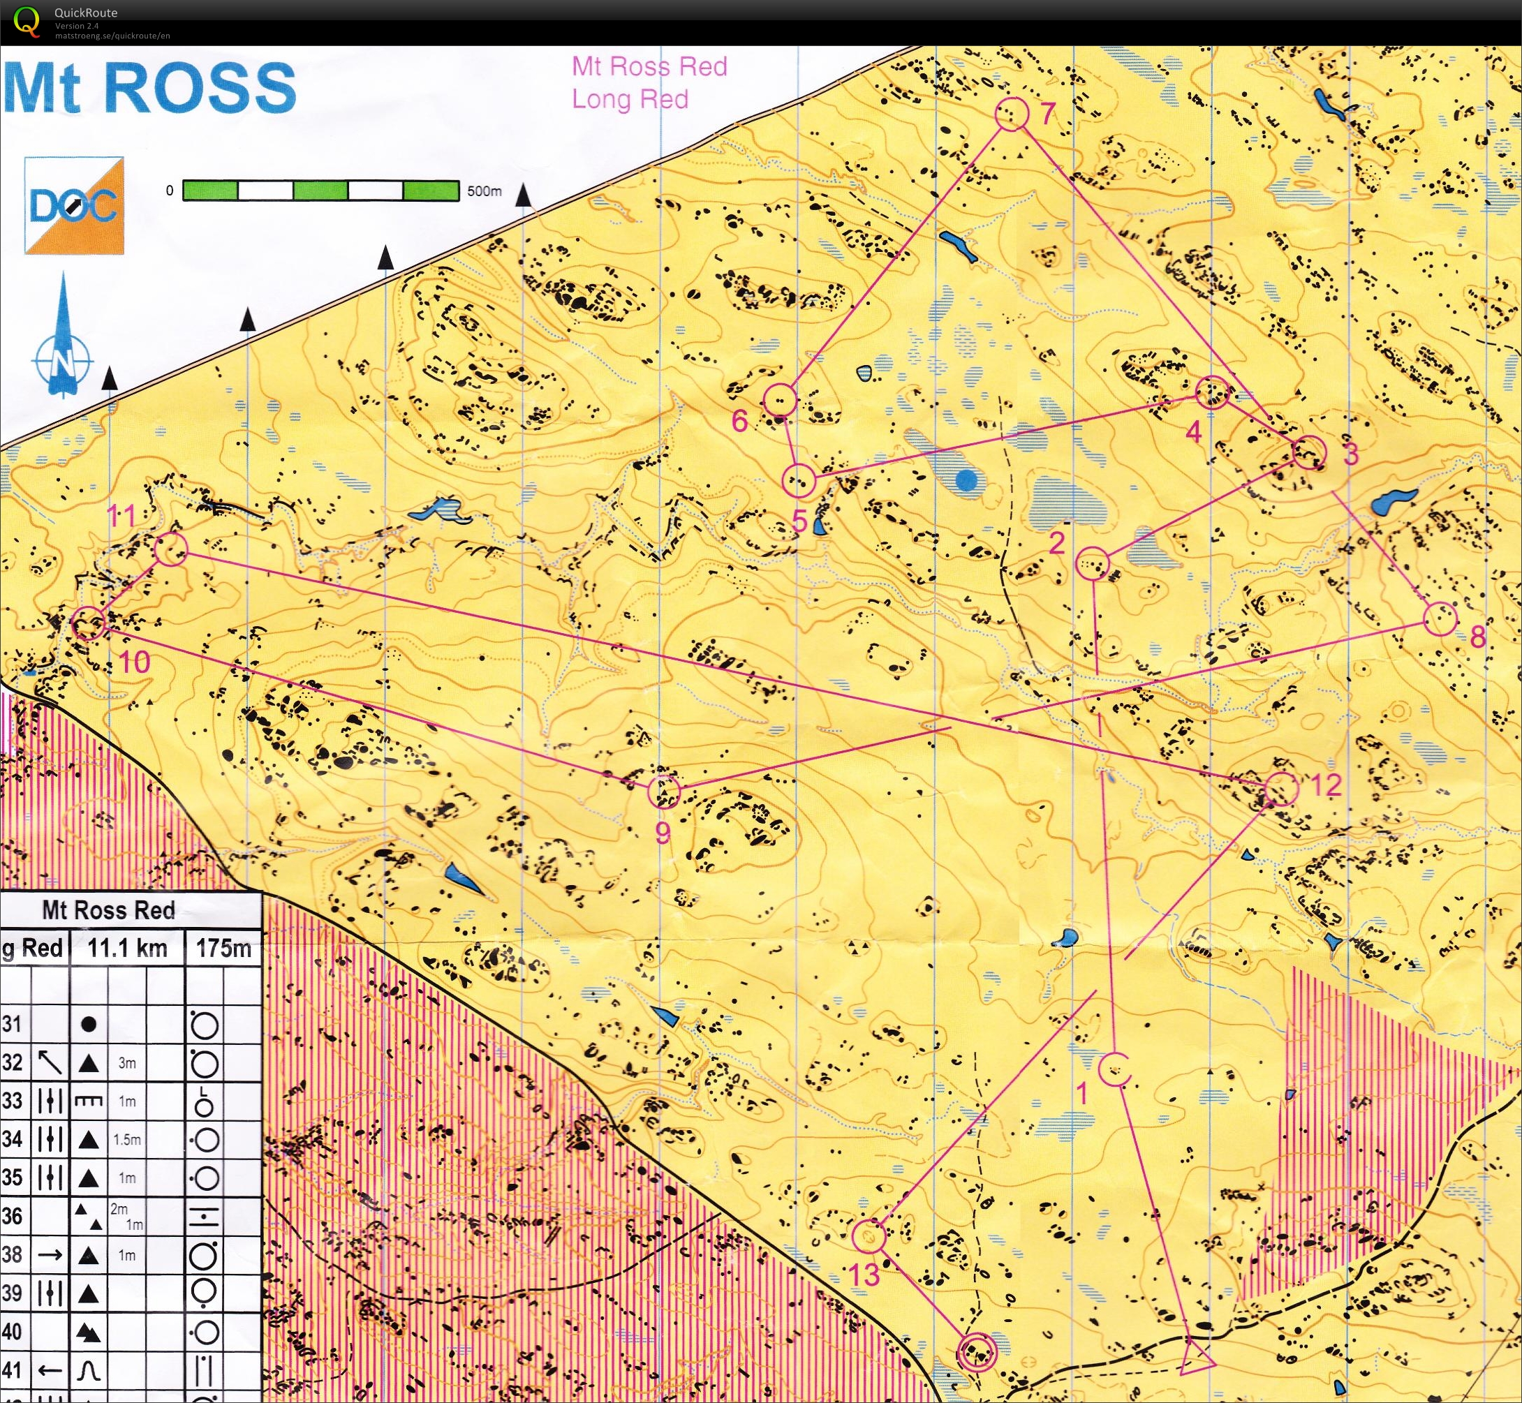Click the Mt Ross Red table header
Viewport: 1522px width, 1403px height.
(x=109, y=910)
